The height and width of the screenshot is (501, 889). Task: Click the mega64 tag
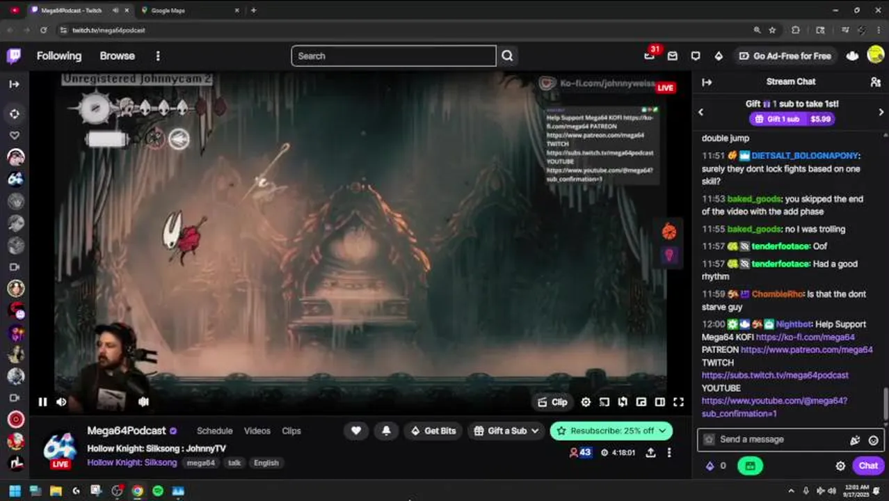[x=200, y=463]
